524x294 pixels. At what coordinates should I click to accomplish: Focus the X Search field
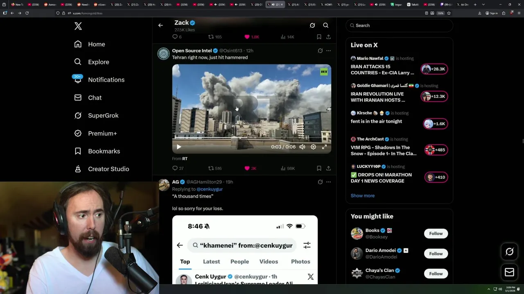tap(399, 25)
